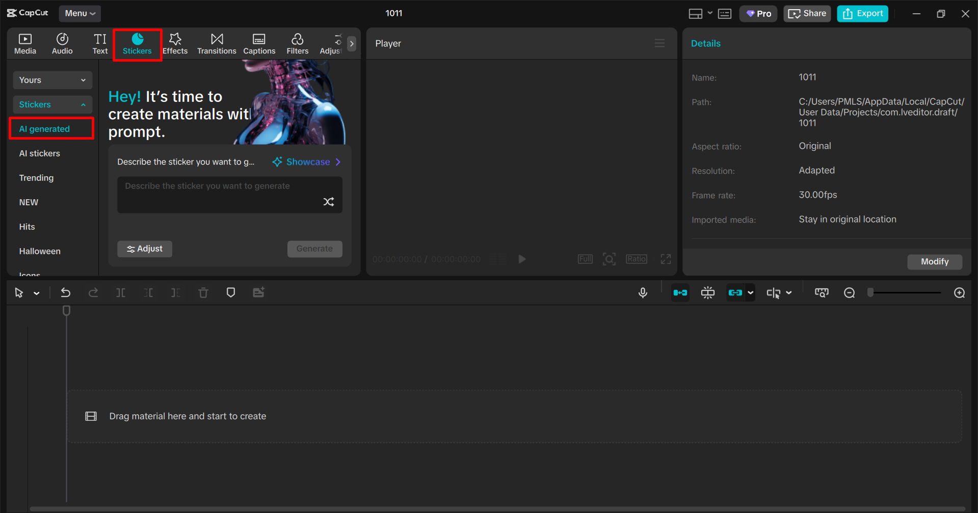Toggle main track magnet

click(x=680, y=293)
